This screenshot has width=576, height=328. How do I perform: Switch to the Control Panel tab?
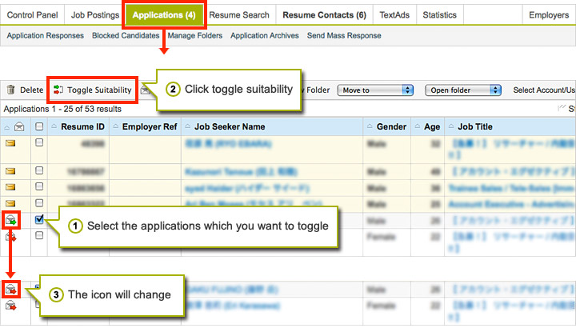point(32,15)
